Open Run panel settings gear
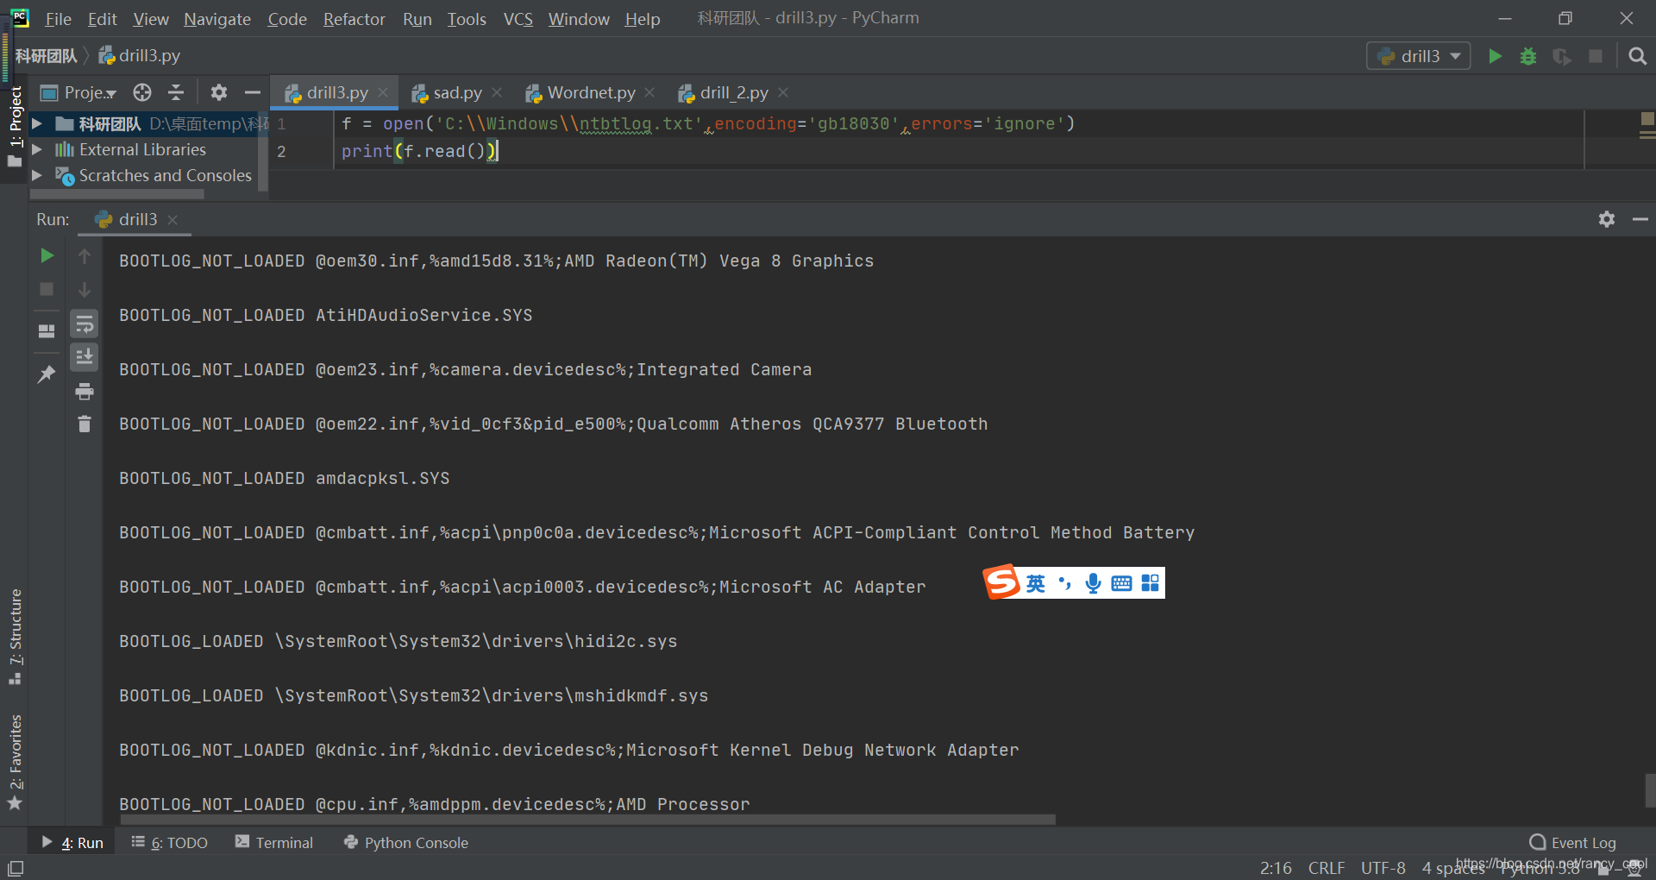 1607,219
